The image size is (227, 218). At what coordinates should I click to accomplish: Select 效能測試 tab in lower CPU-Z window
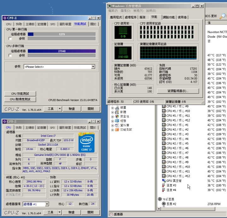click(80, 128)
